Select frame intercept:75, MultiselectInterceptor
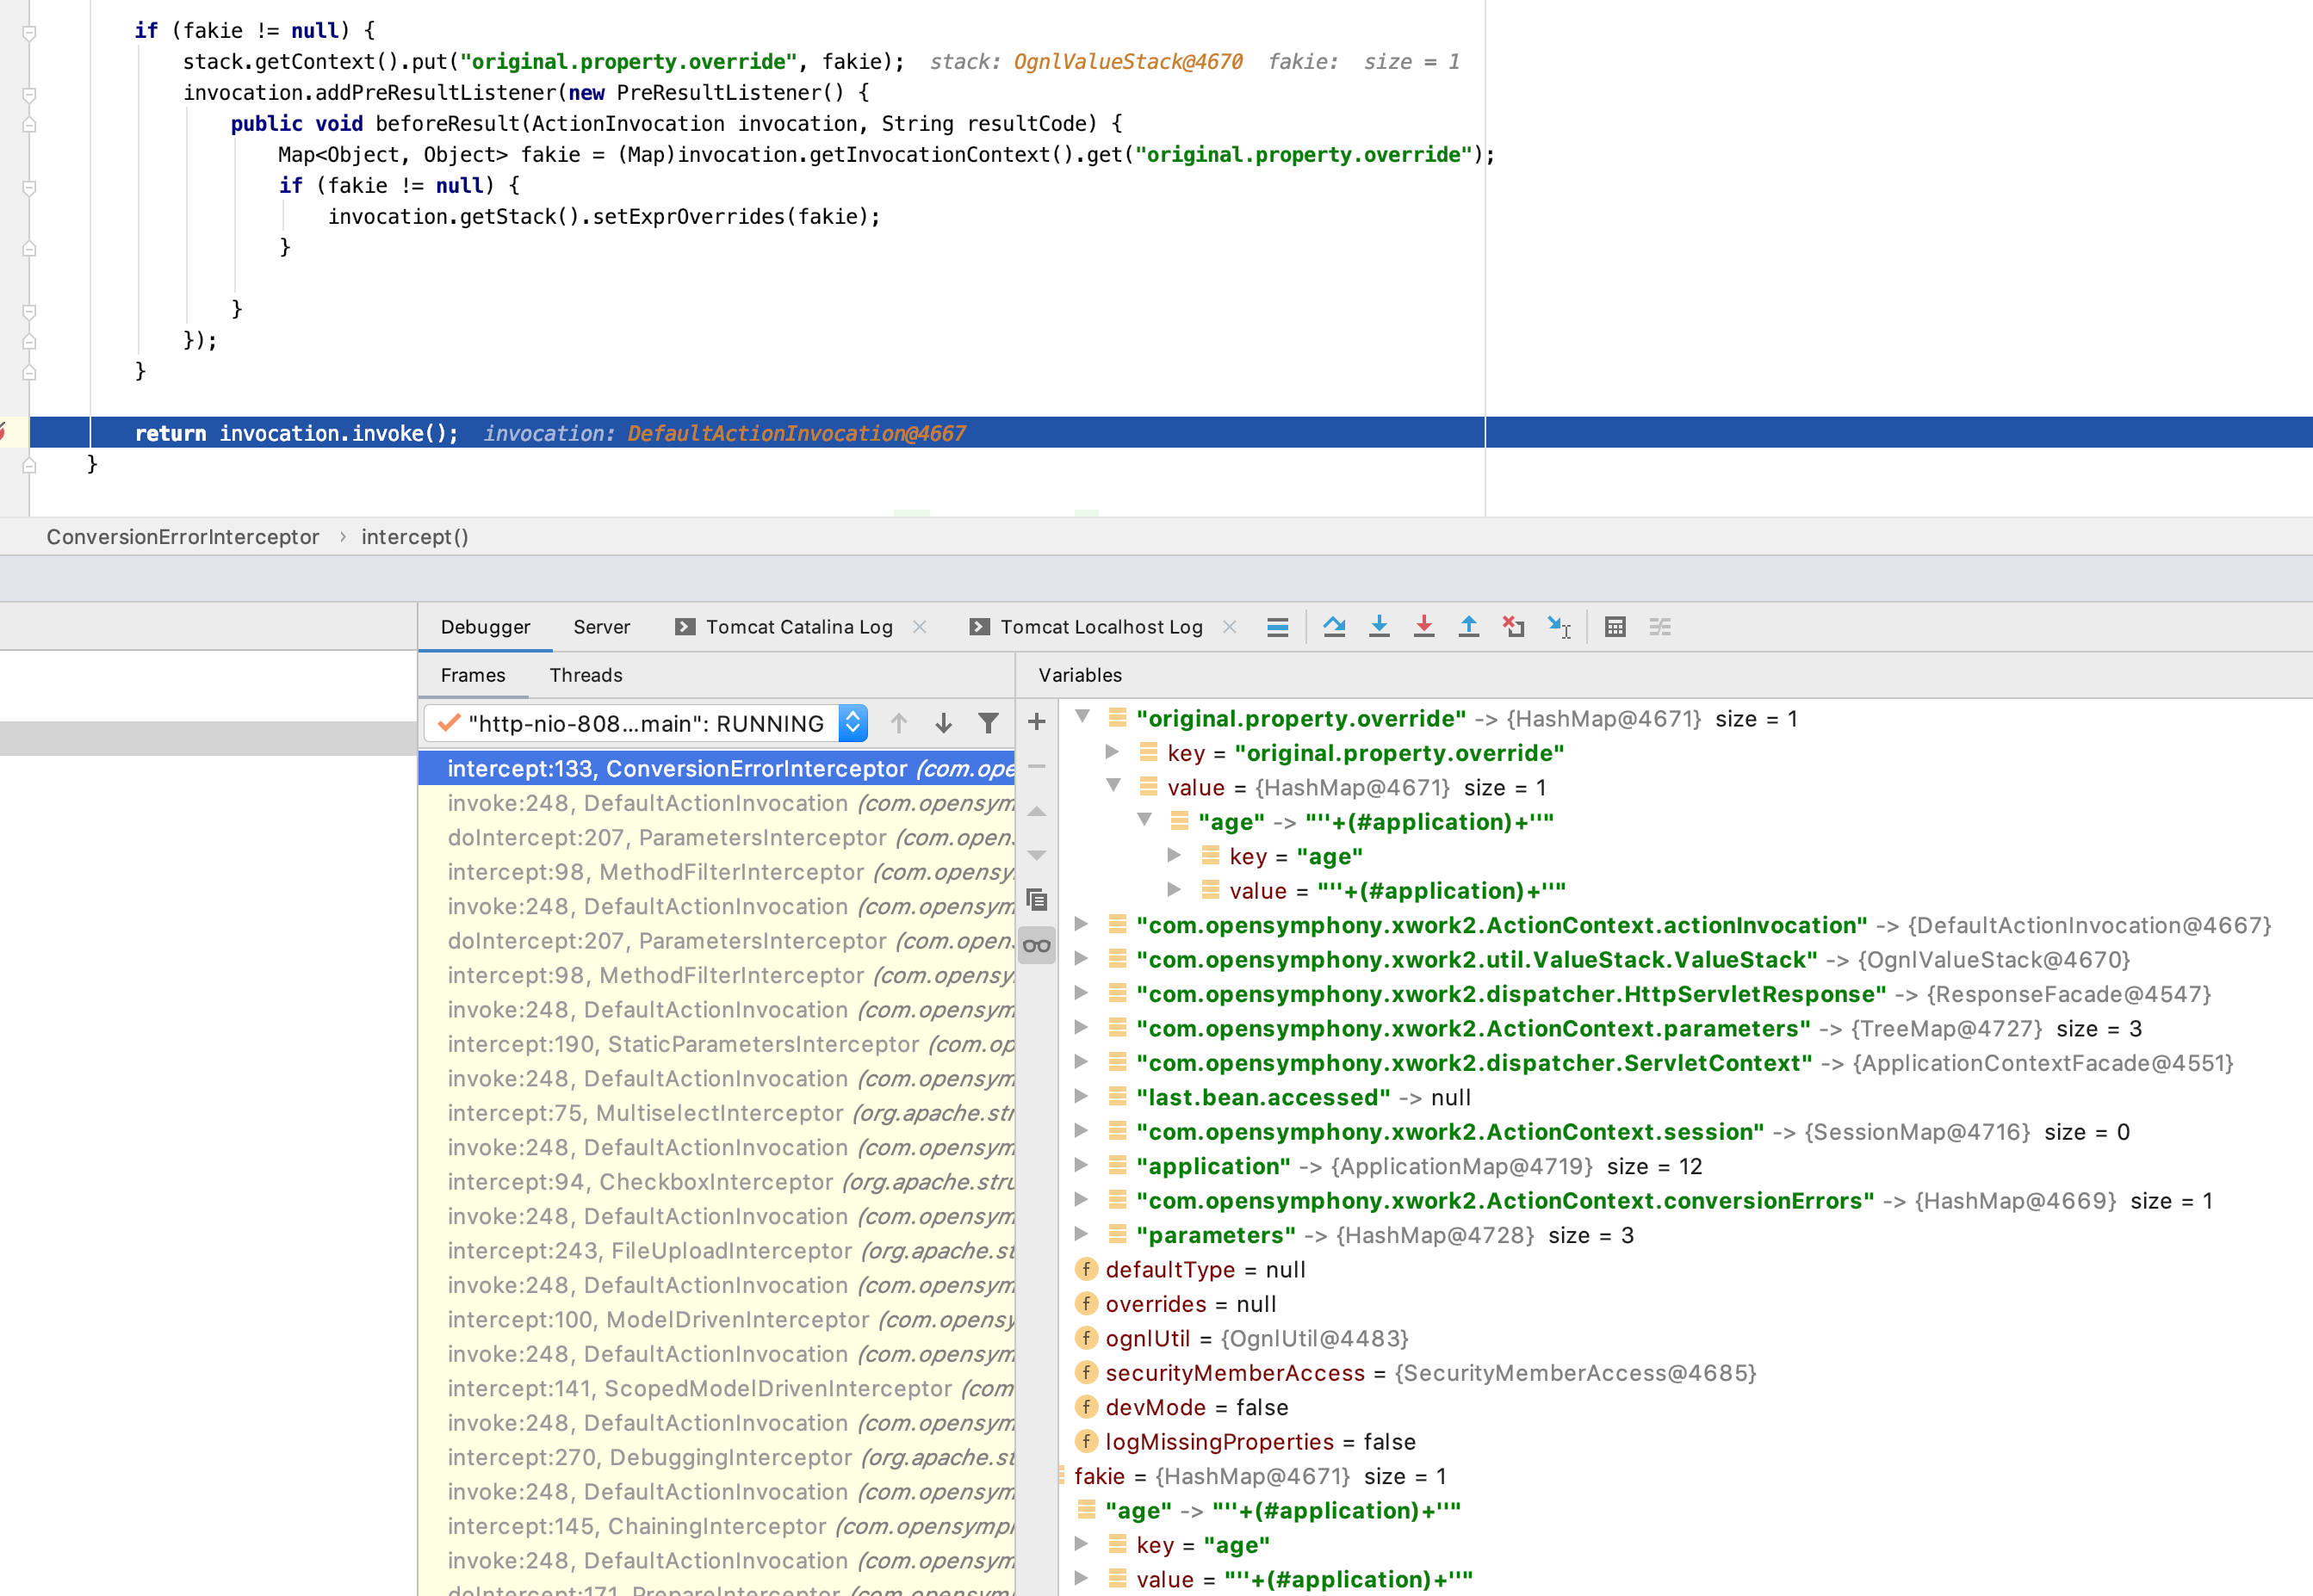The width and height of the screenshot is (2313, 1596). [716, 1113]
